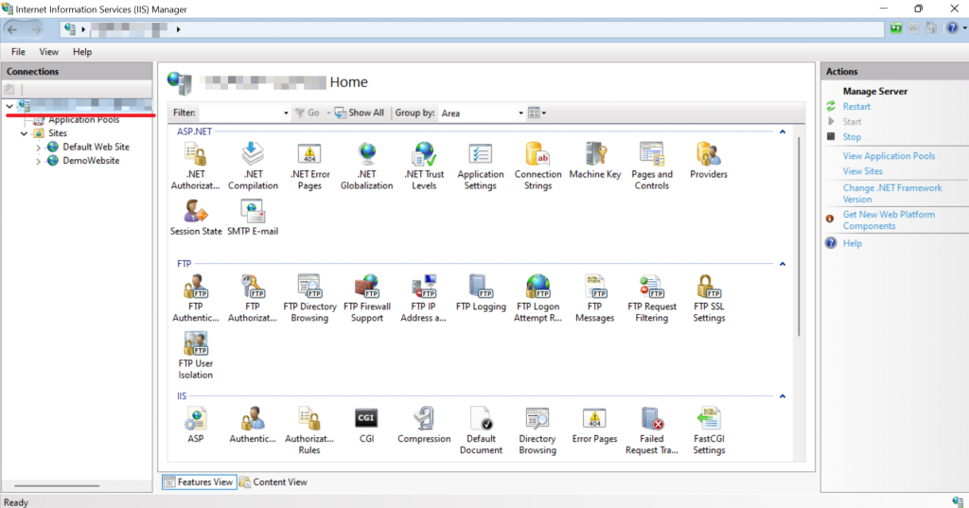
Task: Collapse the FTP group section
Action: click(783, 264)
